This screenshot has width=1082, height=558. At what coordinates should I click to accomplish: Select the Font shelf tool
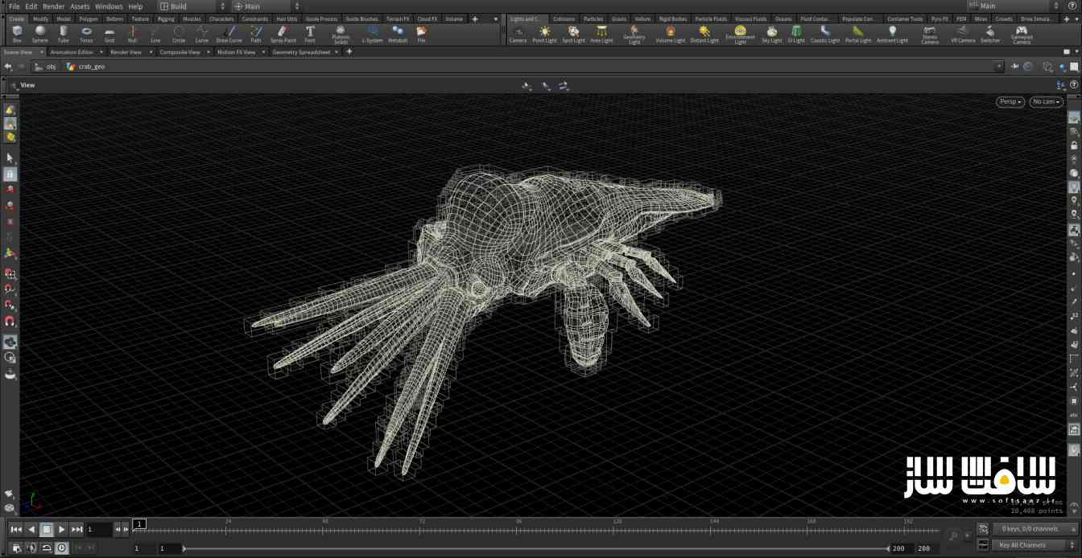(x=310, y=33)
